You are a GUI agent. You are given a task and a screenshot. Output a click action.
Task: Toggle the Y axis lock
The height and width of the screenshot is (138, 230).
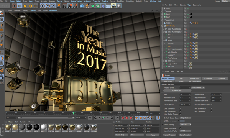[48, 6]
